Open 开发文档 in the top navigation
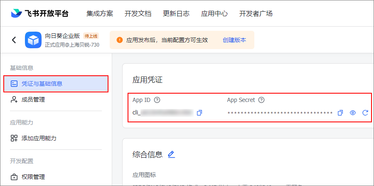374x186 pixels. [x=138, y=13]
